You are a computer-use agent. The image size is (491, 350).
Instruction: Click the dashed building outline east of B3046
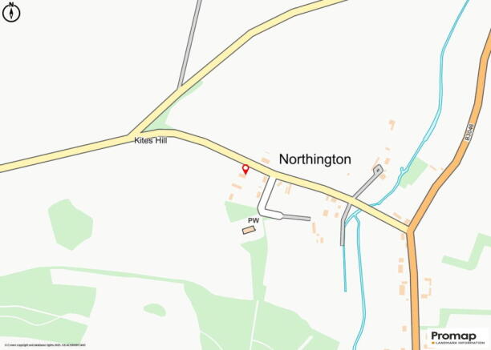coord(427,288)
